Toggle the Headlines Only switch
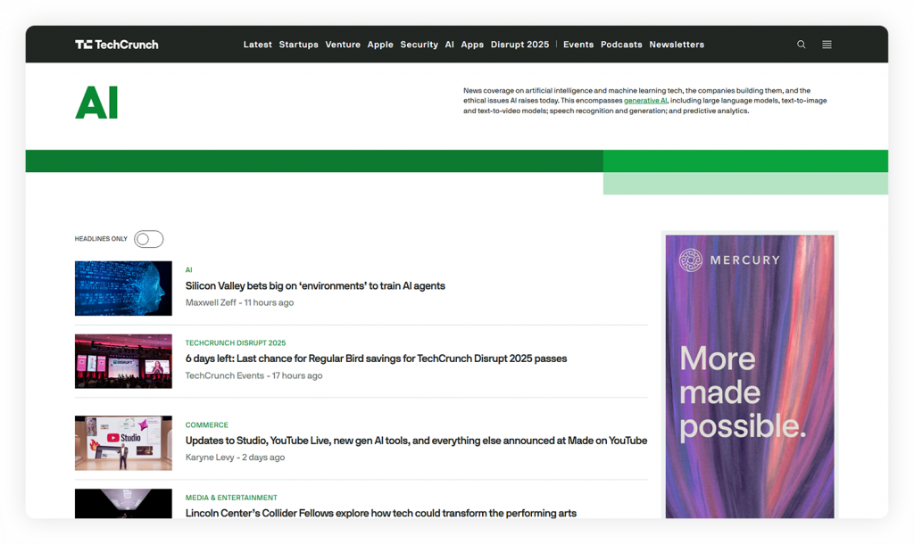Image resolution: width=914 pixels, height=544 pixels. coord(149,239)
